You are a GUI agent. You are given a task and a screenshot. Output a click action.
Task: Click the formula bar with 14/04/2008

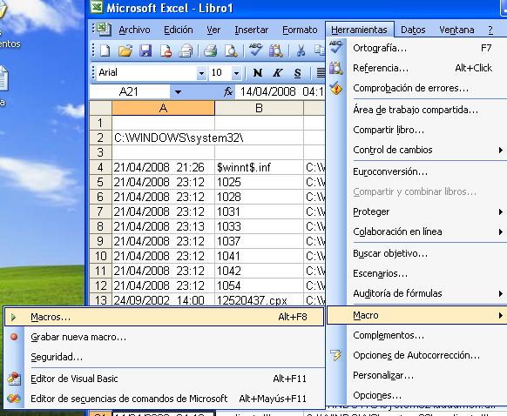(280, 92)
